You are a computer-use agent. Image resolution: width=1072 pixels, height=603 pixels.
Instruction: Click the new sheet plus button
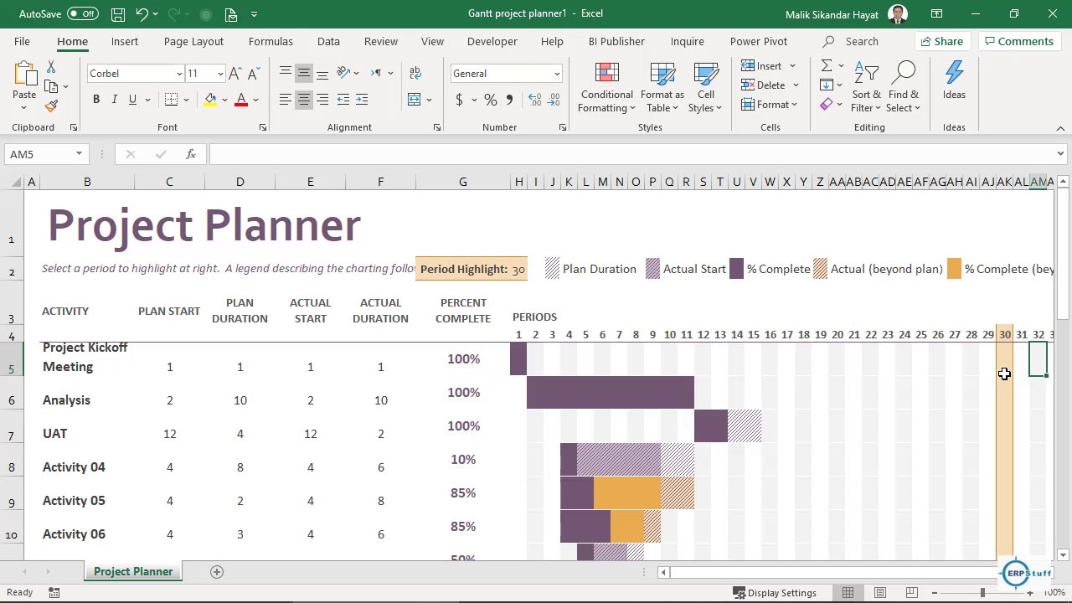coord(216,571)
